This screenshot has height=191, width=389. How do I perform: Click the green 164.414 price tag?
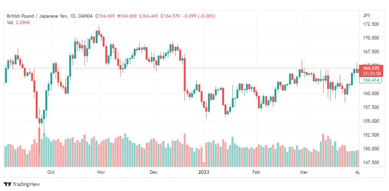370,80
